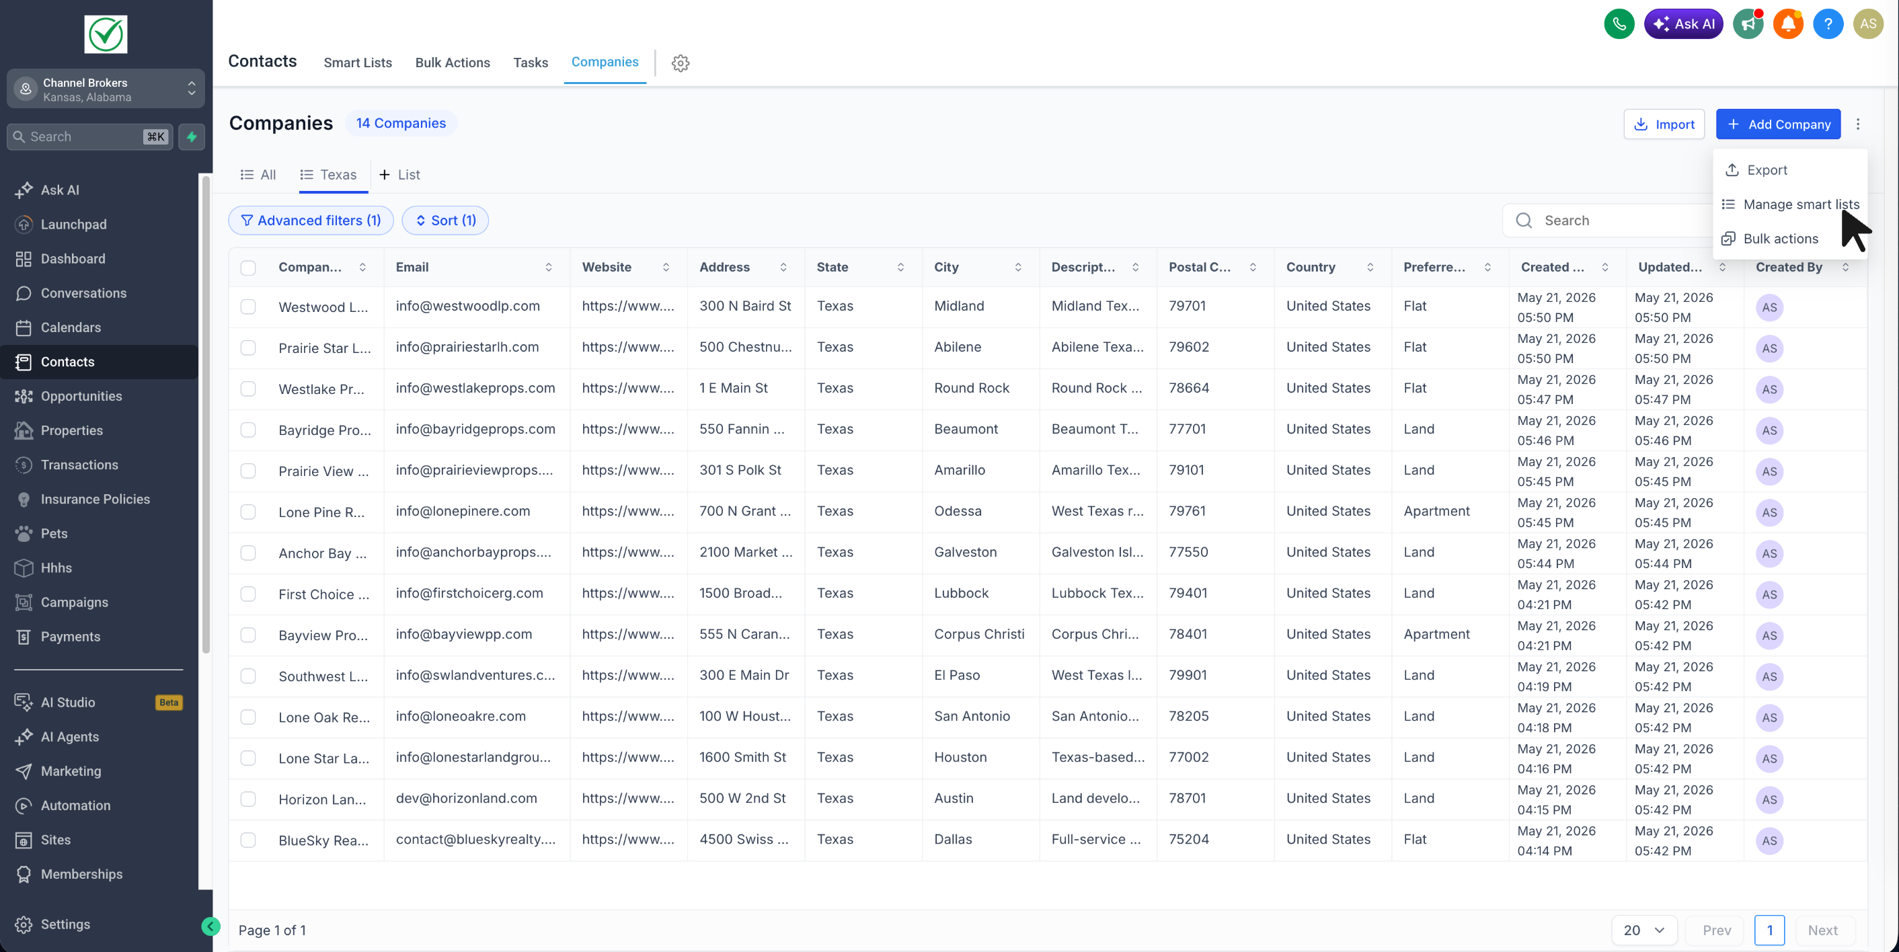This screenshot has width=1899, height=952.
Task: Check the BlueSky Rea... row checkbox
Action: 248,841
